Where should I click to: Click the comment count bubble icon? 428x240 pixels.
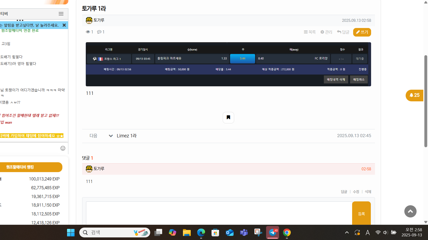(99, 32)
